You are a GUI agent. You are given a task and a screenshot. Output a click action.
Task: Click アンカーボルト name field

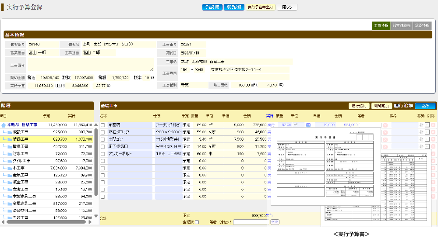click(x=130, y=154)
